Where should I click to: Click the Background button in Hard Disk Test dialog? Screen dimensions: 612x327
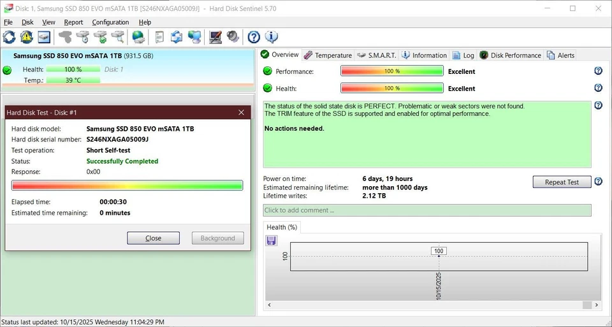(218, 238)
